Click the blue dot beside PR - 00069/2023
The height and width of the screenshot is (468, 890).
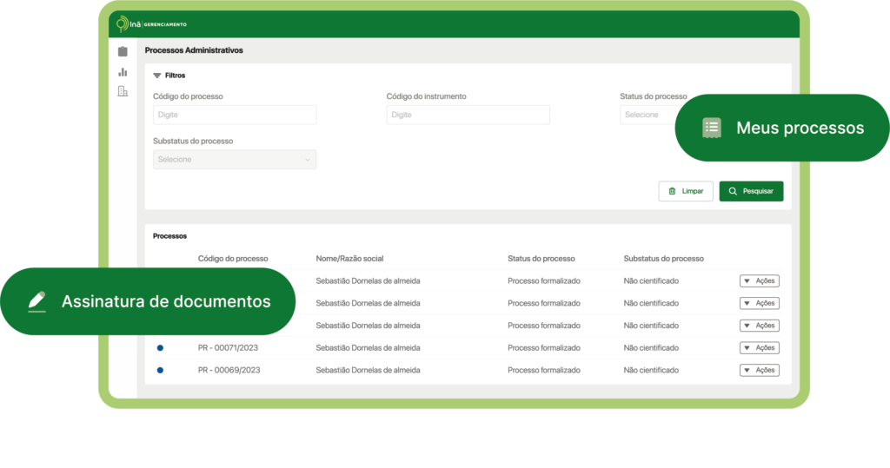(x=160, y=370)
